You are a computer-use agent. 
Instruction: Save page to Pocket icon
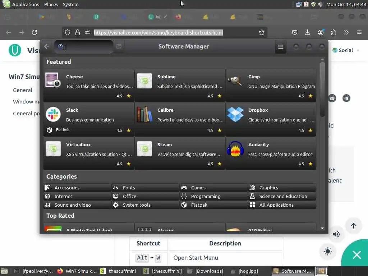[x=295, y=32]
